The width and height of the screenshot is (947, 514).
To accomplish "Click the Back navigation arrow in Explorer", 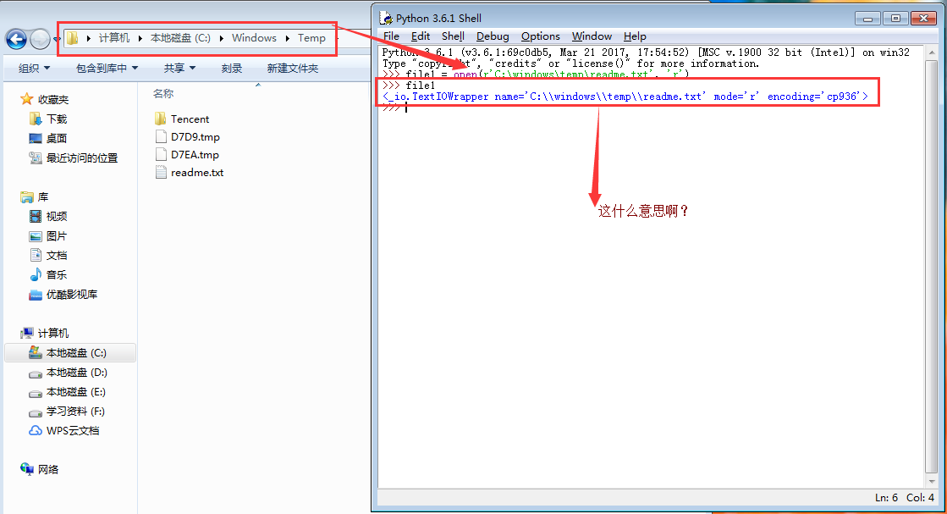I will coord(16,39).
